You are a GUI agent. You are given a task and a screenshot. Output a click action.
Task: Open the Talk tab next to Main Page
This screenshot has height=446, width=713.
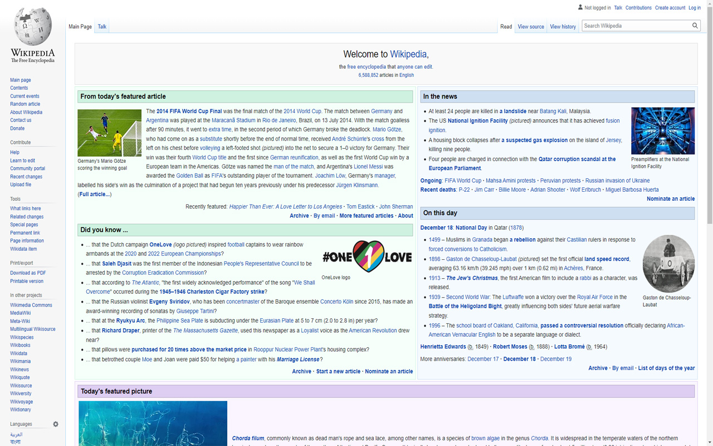(x=101, y=26)
